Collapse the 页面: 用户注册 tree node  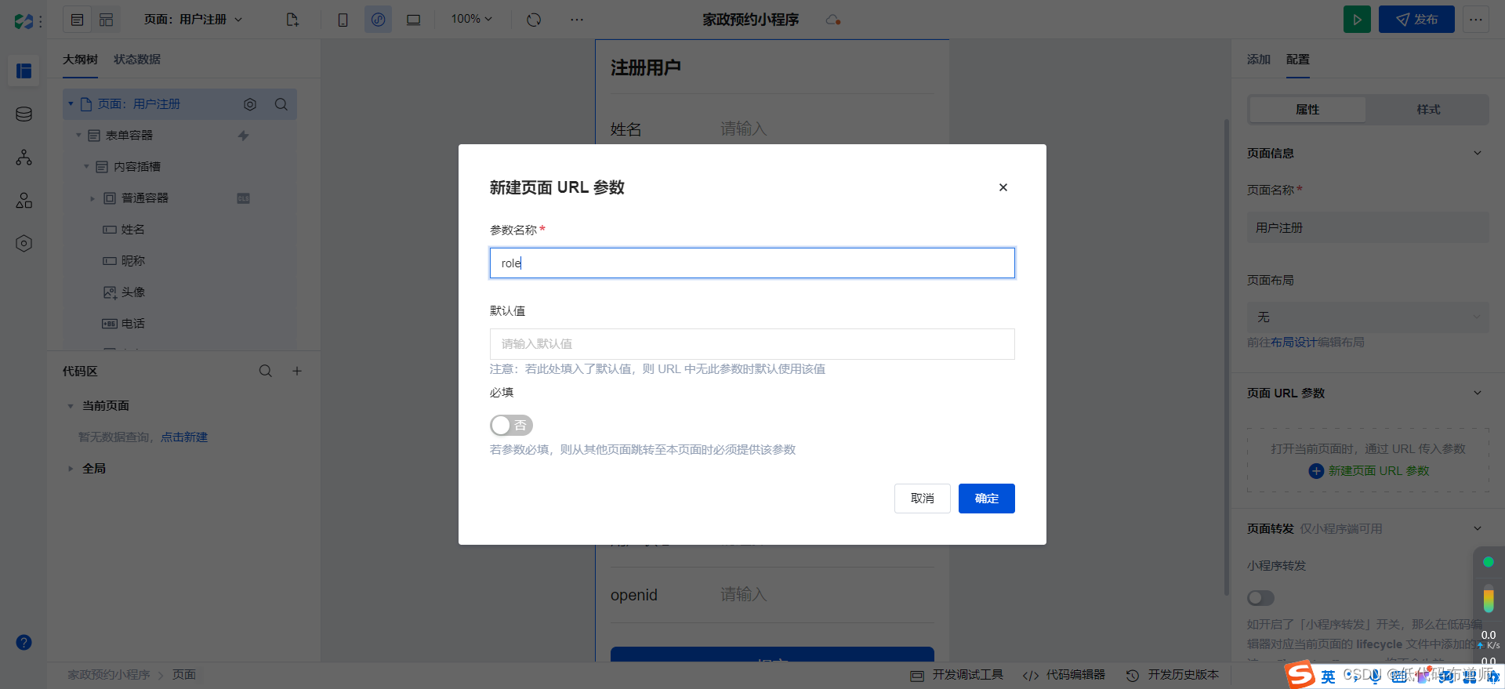71,103
